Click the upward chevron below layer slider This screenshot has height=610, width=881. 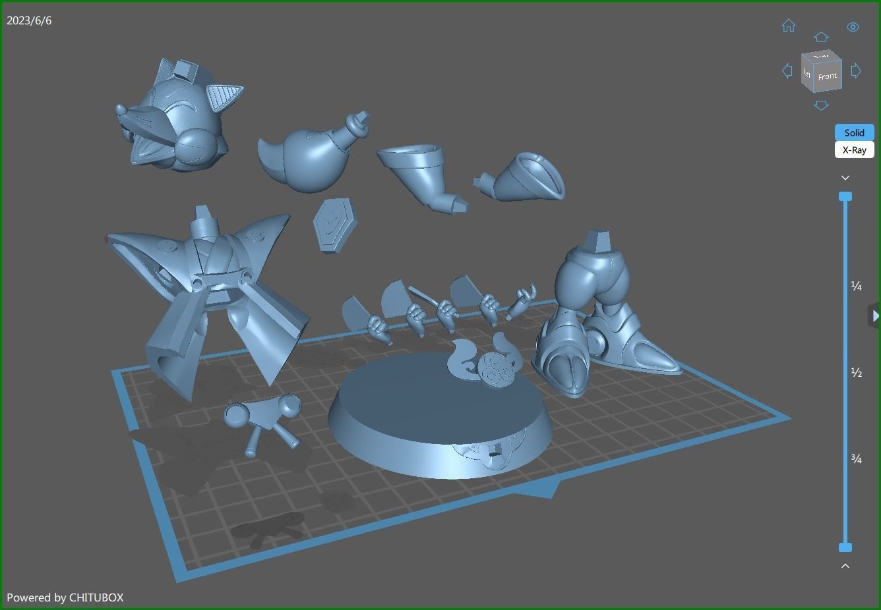click(845, 566)
